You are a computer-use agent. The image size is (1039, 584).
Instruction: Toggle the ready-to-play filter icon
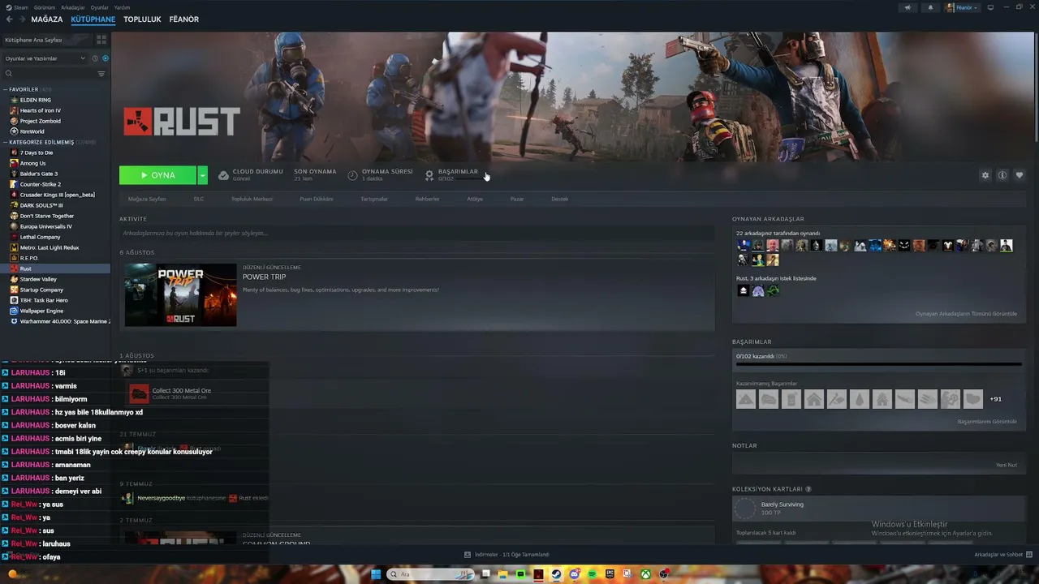pos(106,58)
